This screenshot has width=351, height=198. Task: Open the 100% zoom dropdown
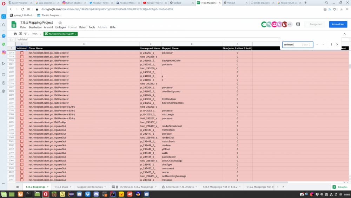coord(37,34)
